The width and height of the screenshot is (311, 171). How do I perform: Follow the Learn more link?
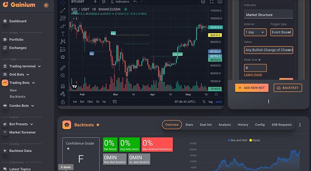[253, 75]
